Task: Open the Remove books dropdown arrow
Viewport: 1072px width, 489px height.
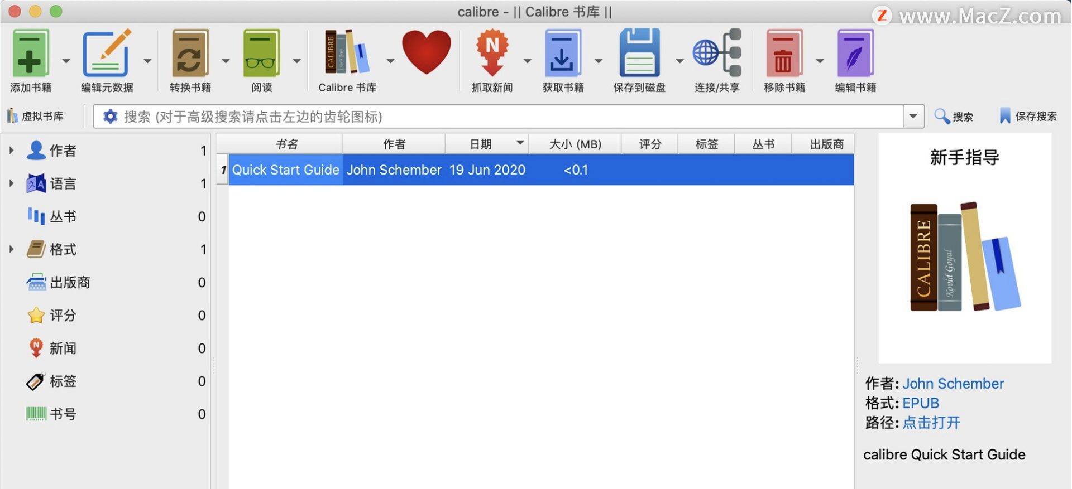Action: [820, 61]
